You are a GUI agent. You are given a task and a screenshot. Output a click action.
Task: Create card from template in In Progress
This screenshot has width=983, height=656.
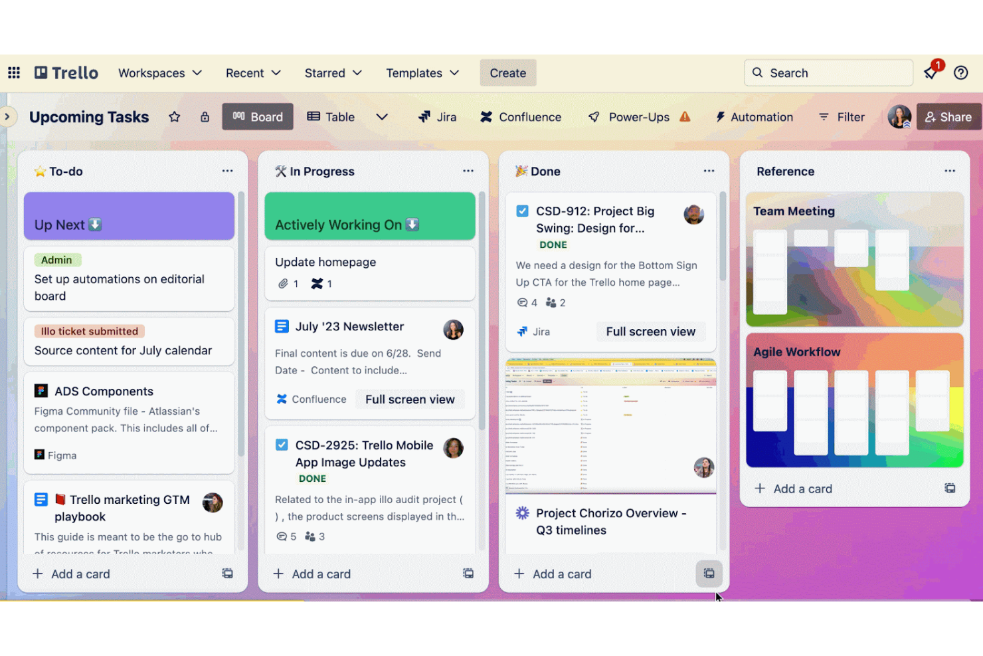[x=468, y=574]
